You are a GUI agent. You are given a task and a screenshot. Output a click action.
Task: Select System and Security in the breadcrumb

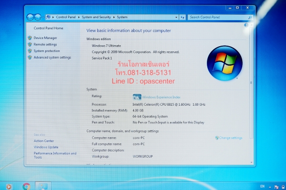(96, 17)
